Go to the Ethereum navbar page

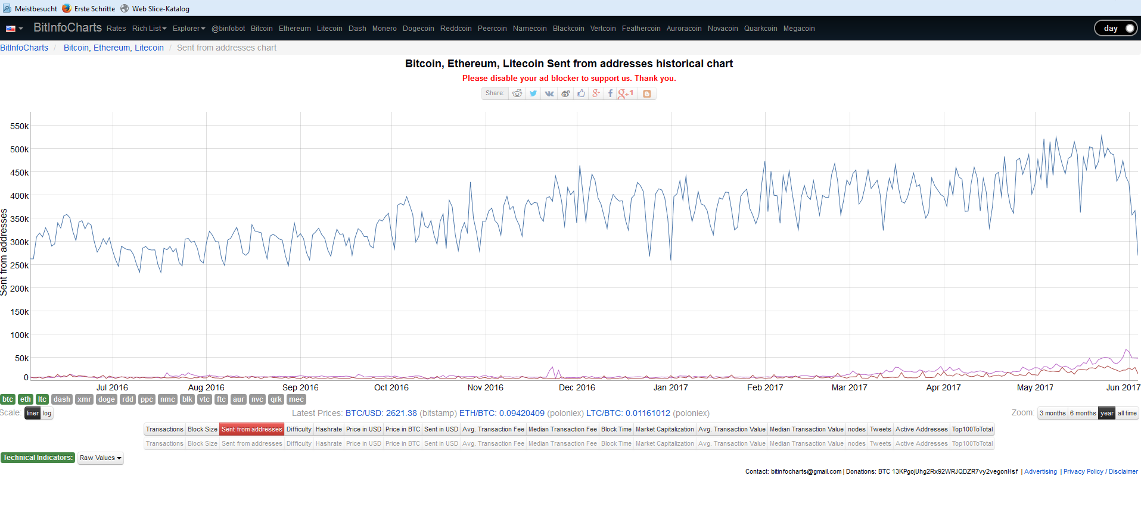(295, 29)
